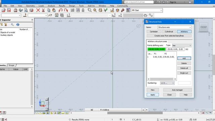Click the Paste clipboard icon
The height and width of the screenshot is (121, 215).
click(x=54, y=10)
